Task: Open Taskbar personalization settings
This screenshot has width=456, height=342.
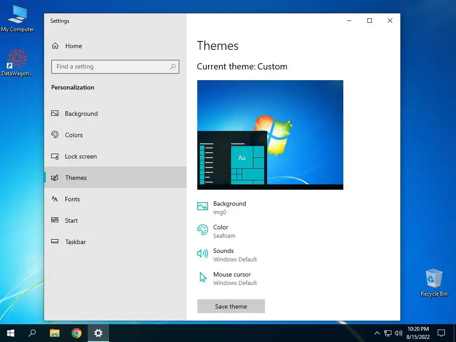Action: coord(115,242)
